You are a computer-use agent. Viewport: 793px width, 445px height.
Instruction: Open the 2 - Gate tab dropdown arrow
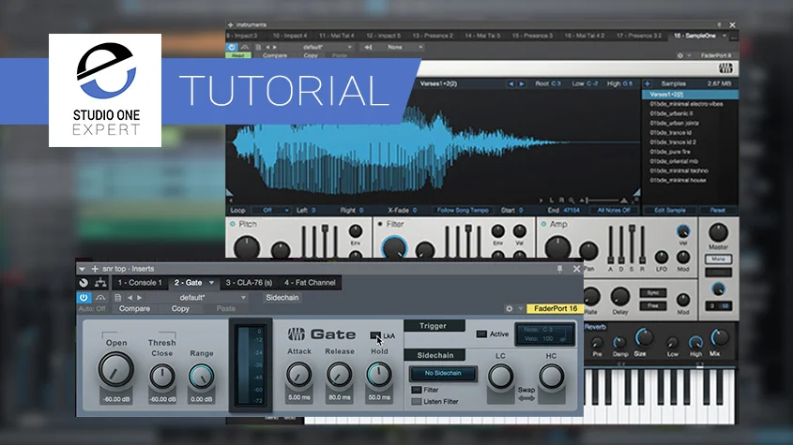(211, 283)
